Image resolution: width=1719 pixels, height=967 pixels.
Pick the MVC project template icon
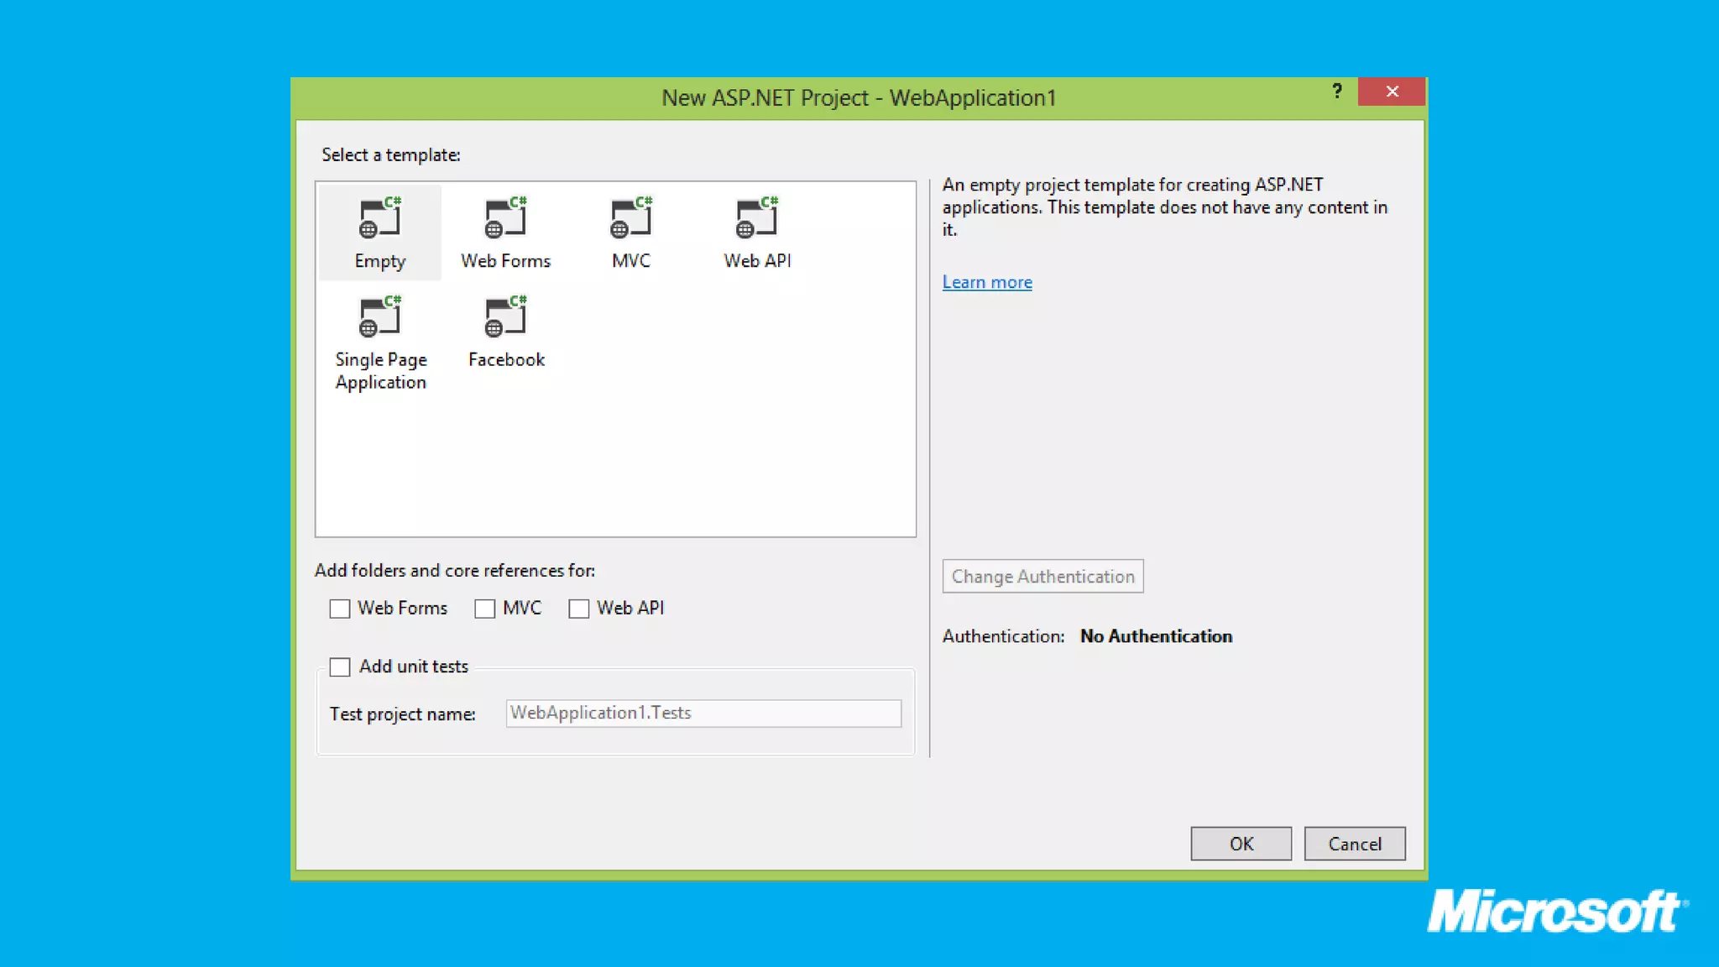point(630,218)
